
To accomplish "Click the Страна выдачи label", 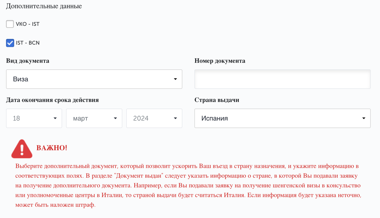I will click(217, 100).
